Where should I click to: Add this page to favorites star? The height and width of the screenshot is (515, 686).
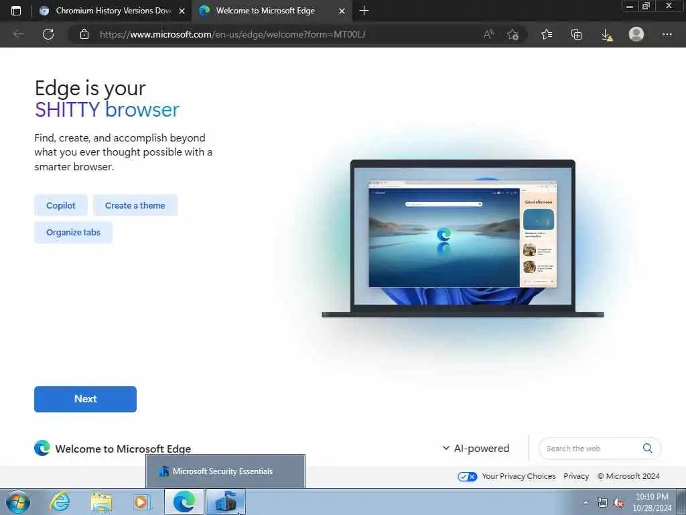[512, 34]
